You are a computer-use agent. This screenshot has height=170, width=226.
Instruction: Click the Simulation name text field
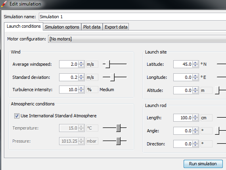pyautogui.click(x=132, y=17)
